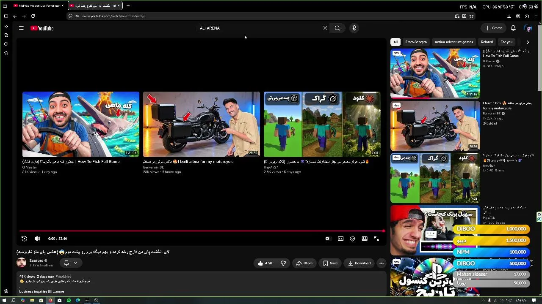The height and width of the screenshot is (304, 542).
Task: Open the How To Fish endscreen video
Action: pos(81,124)
